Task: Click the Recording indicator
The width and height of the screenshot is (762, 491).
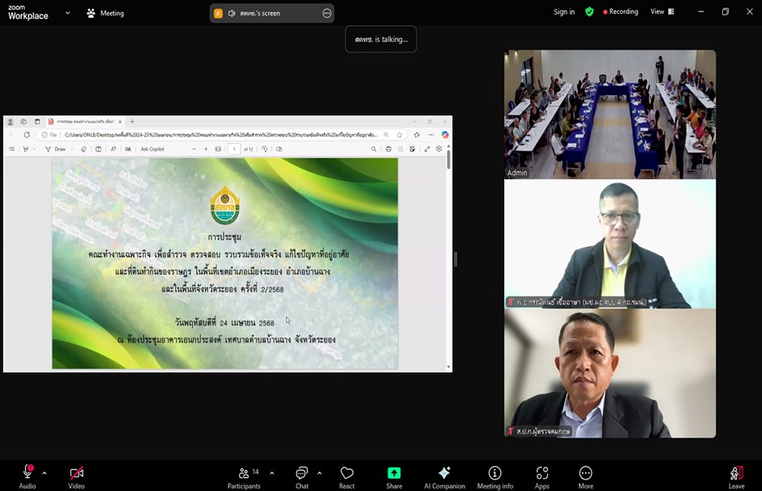Action: tap(621, 11)
